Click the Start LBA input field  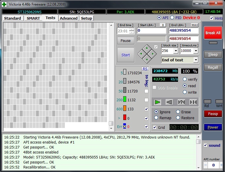151,31
